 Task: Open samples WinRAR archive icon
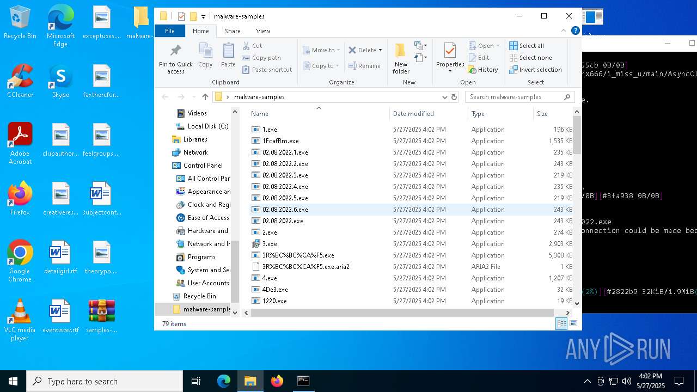coord(102,316)
